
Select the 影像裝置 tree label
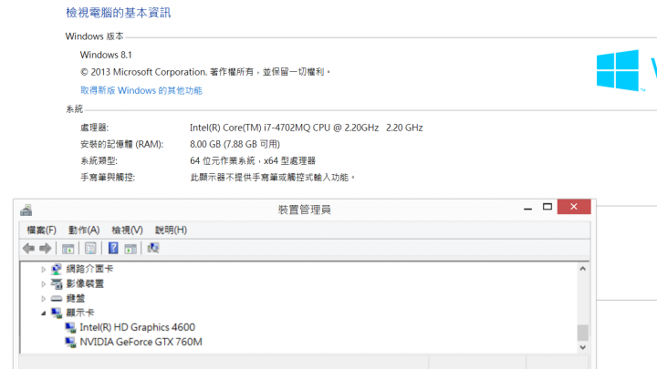pyautogui.click(x=85, y=283)
